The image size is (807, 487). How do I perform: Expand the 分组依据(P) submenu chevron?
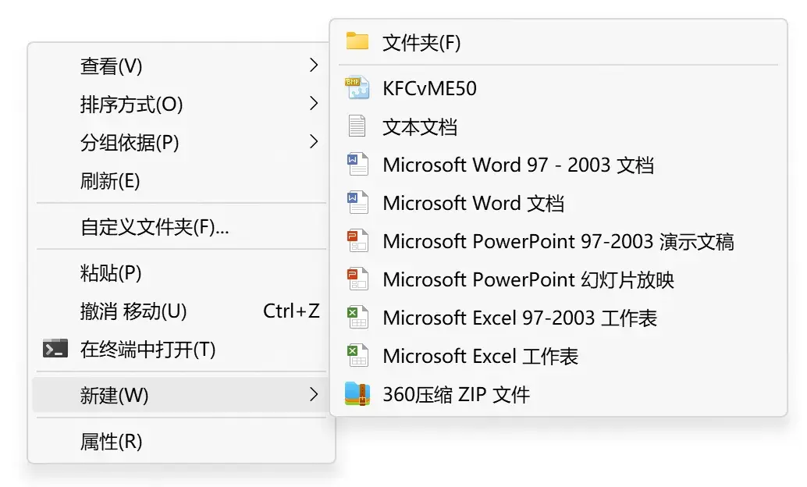pos(315,142)
